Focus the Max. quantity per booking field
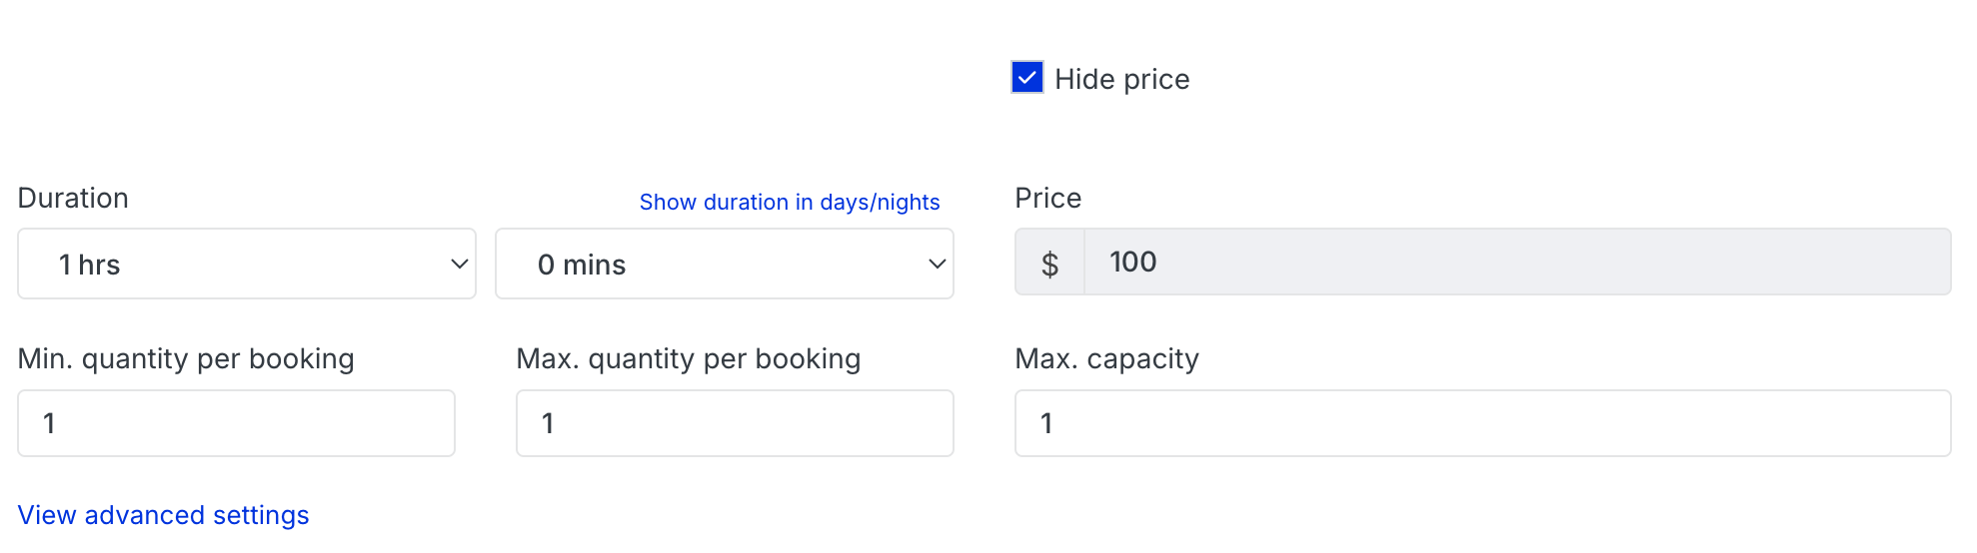The width and height of the screenshot is (1977, 553). click(x=735, y=423)
